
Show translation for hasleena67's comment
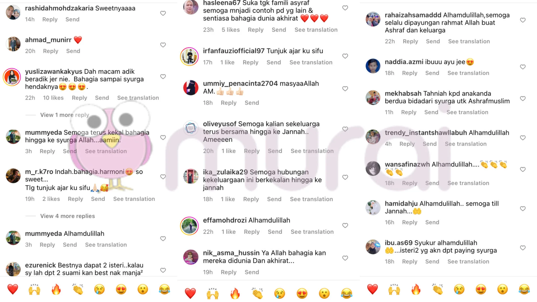[x=316, y=30]
